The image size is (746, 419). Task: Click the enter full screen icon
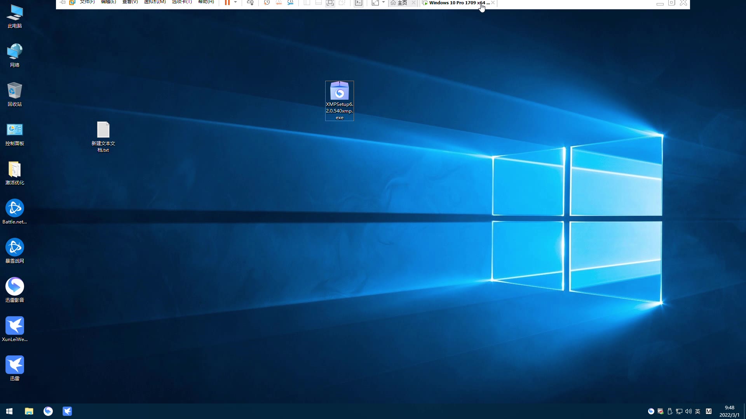coord(330,3)
